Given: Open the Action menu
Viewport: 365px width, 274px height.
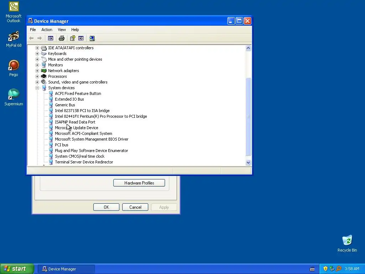Looking at the screenshot, I should [47, 30].
